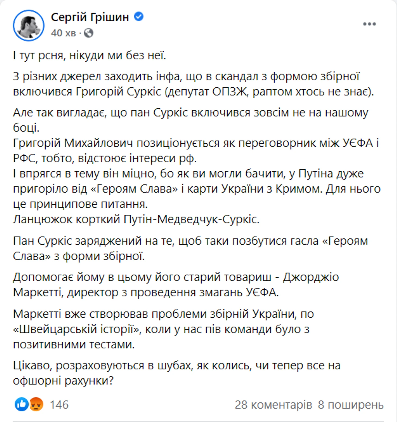Click the paragraph starting "З різних джерел"
The height and width of the screenshot is (422, 397).
point(193,84)
